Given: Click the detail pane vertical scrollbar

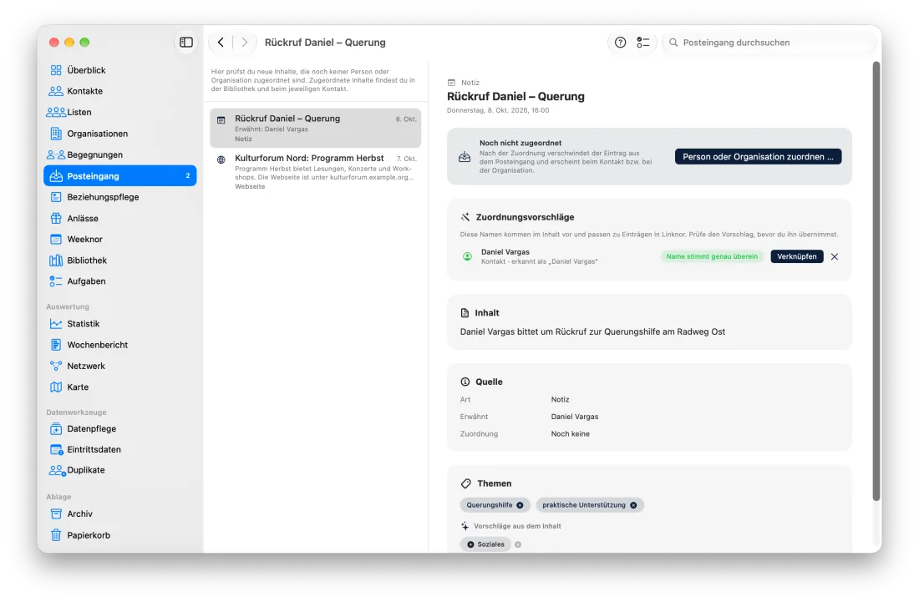Looking at the screenshot, I should click(876, 281).
